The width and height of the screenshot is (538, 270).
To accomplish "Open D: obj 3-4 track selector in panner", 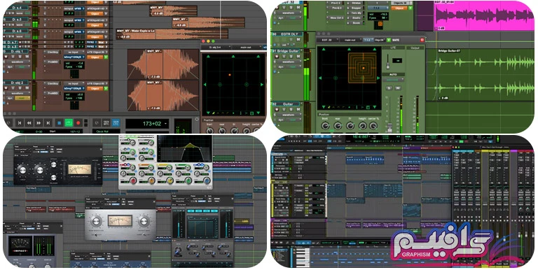I will coord(216,47).
